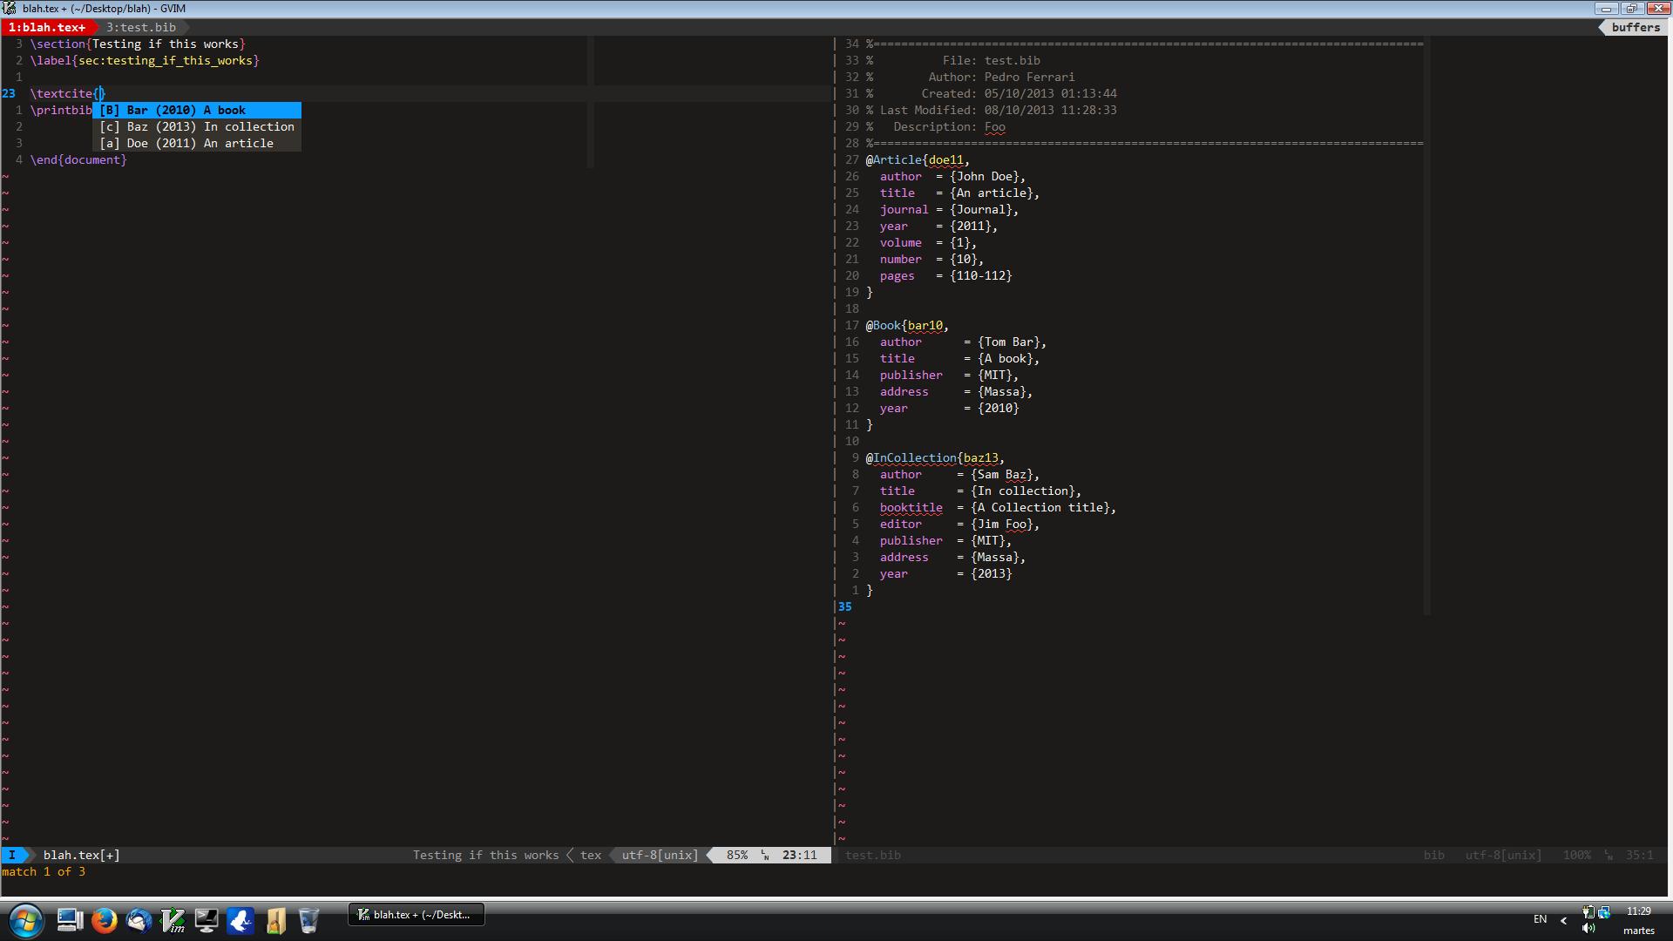The height and width of the screenshot is (941, 1673).
Task: Open the terminal monitor icon in taskbar
Action: tap(207, 920)
